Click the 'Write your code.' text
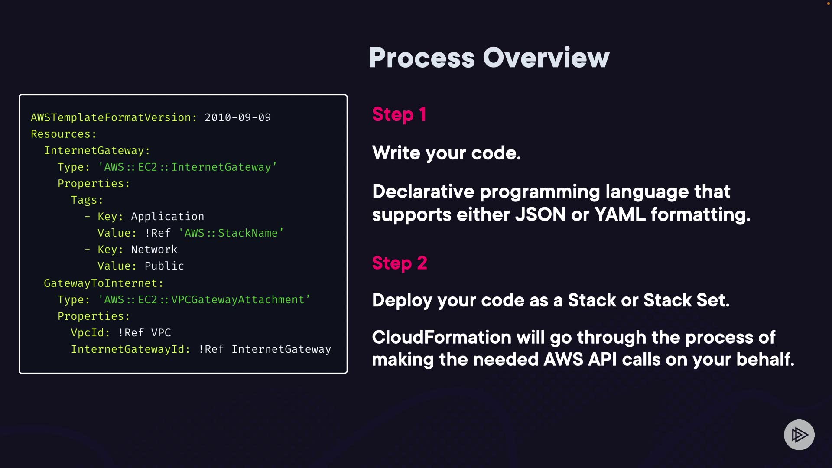Image resolution: width=832 pixels, height=468 pixels. pyautogui.click(x=446, y=153)
